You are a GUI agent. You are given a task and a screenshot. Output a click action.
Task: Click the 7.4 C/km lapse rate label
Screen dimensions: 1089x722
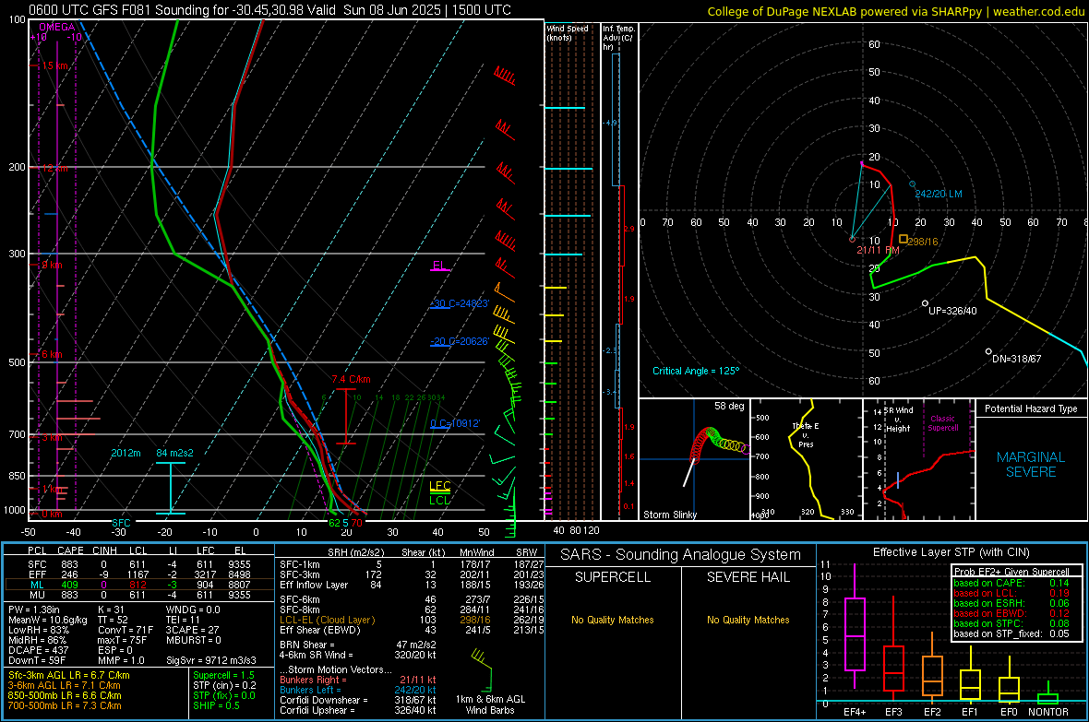(x=351, y=380)
